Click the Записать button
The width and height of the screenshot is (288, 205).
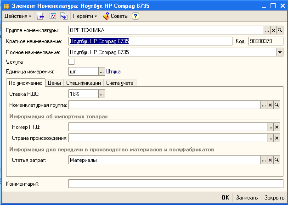(247, 198)
